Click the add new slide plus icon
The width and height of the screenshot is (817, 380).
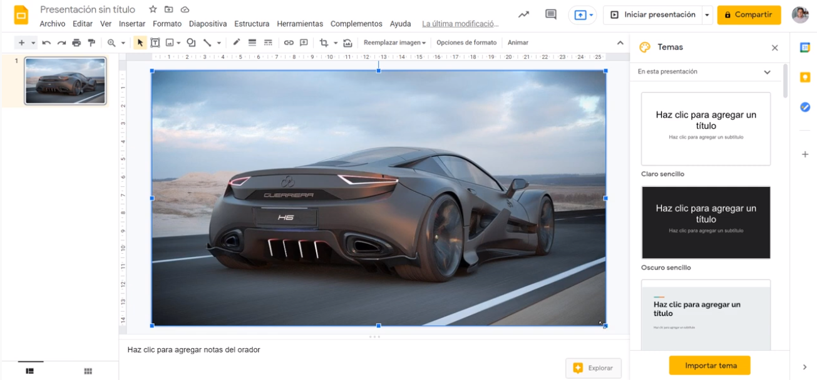click(21, 42)
